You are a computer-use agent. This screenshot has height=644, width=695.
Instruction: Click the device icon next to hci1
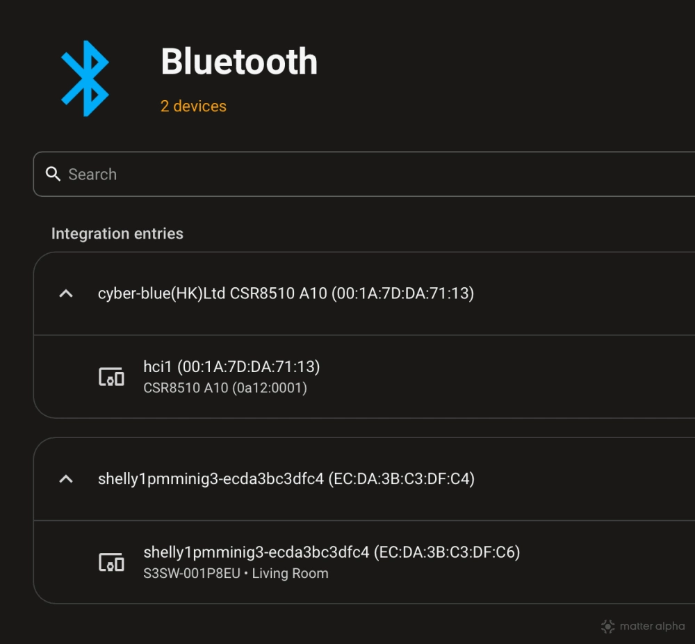pyautogui.click(x=111, y=376)
